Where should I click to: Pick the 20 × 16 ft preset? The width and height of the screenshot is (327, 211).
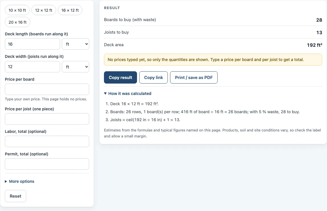click(x=18, y=22)
